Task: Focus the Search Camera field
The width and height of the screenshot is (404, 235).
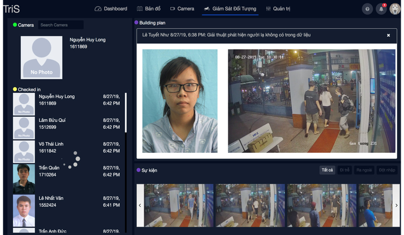Action: (61, 25)
